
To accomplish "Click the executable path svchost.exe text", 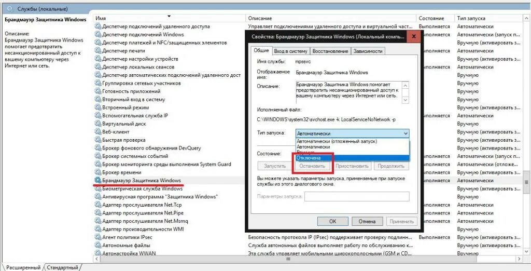I will pyautogui.click(x=326, y=120).
